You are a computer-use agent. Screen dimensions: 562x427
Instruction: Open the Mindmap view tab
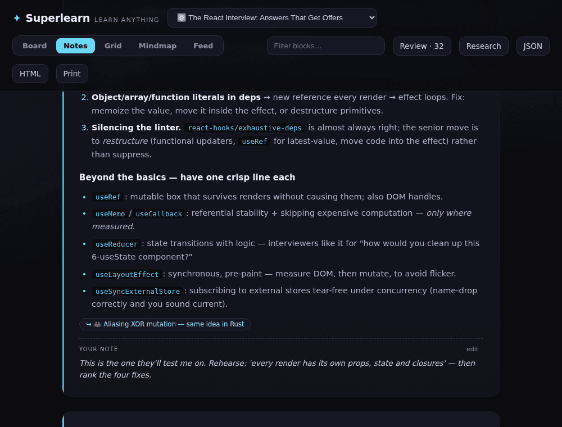coord(157,46)
